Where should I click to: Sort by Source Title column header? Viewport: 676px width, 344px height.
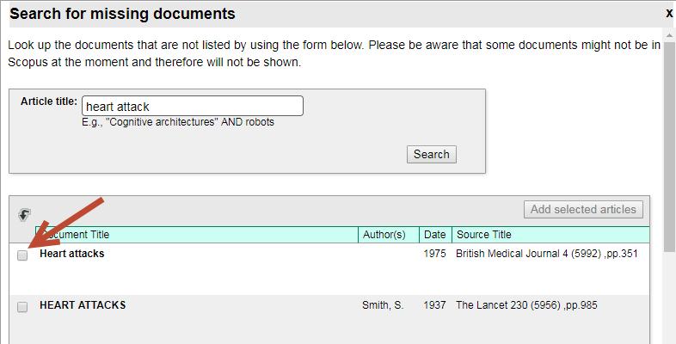[x=550, y=235]
